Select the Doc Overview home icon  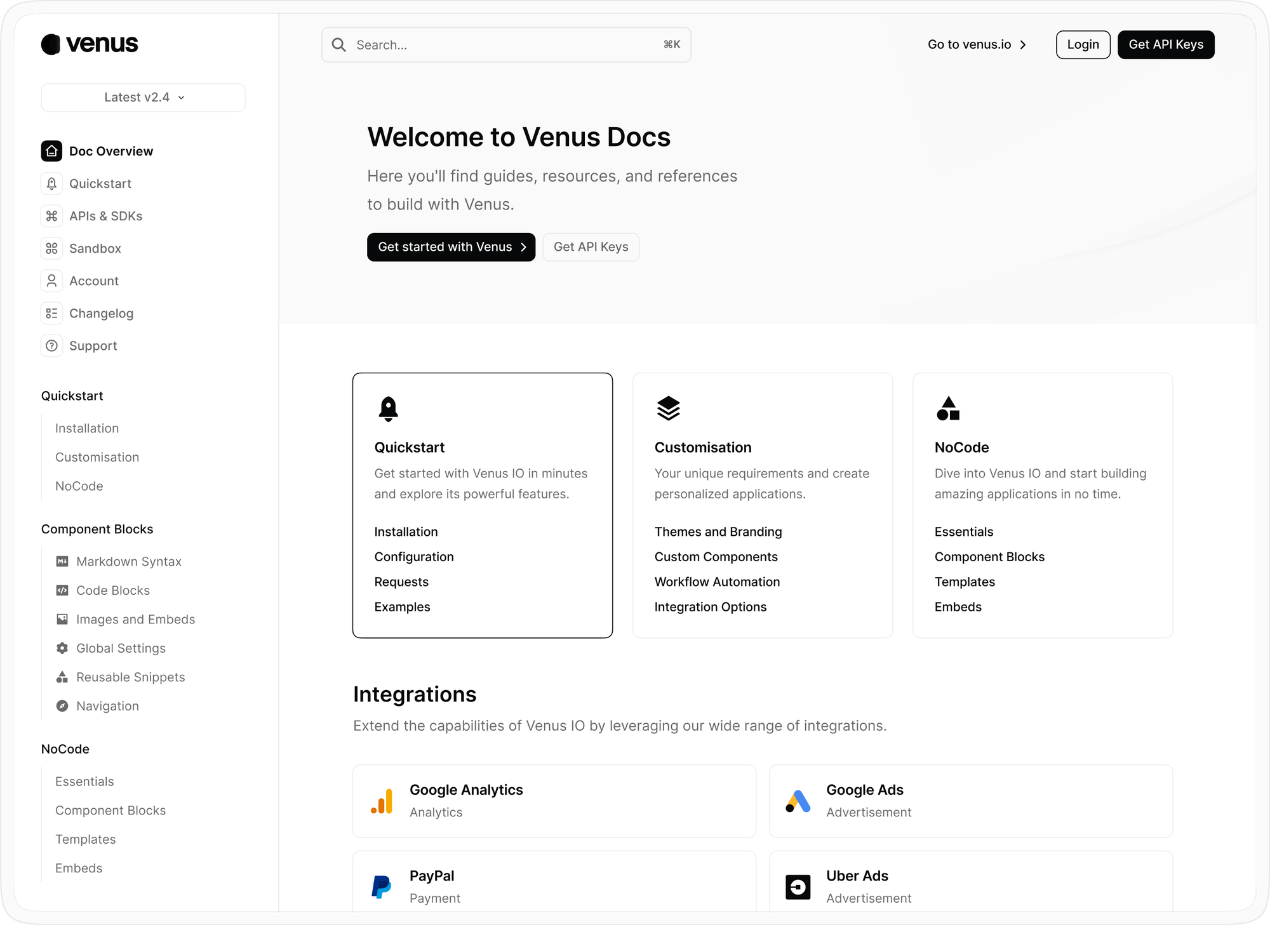51,150
